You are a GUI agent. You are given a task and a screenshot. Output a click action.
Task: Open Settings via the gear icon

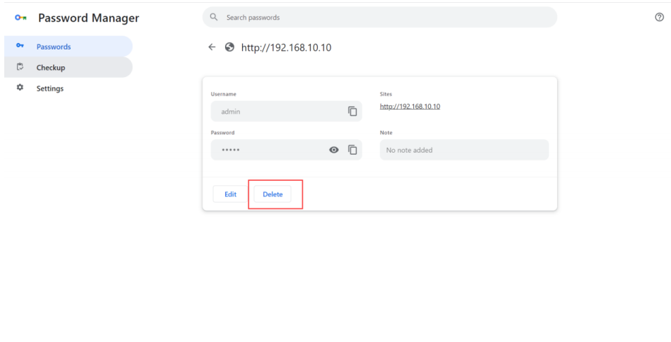click(19, 88)
